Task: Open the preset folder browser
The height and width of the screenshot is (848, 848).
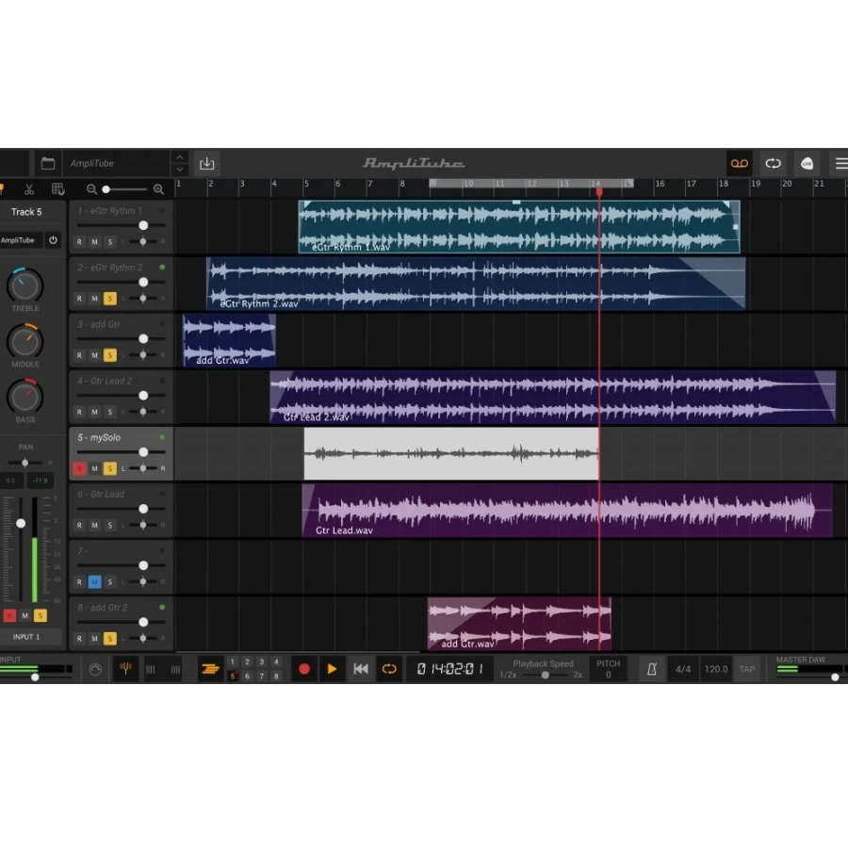Action: click(48, 163)
